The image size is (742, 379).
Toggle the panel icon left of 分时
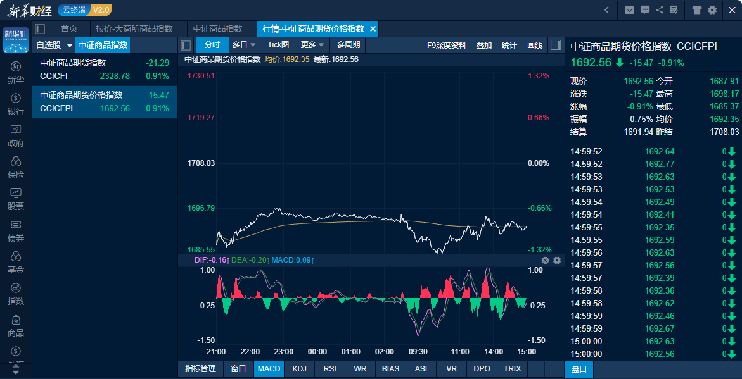(186, 46)
